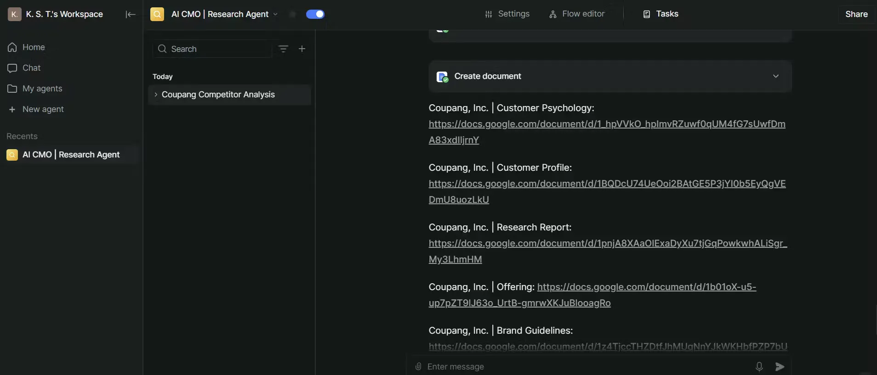Click the Flow editor icon

553,14
